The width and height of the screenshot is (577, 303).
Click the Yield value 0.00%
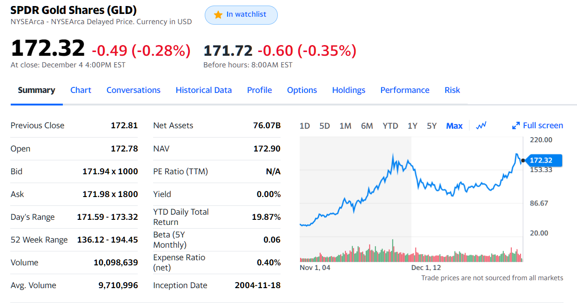(x=269, y=194)
